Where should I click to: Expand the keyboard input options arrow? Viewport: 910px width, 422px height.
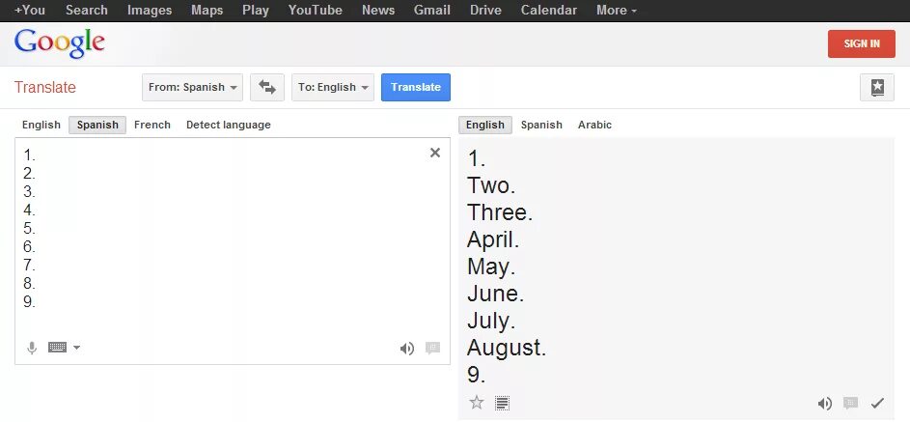click(x=76, y=348)
